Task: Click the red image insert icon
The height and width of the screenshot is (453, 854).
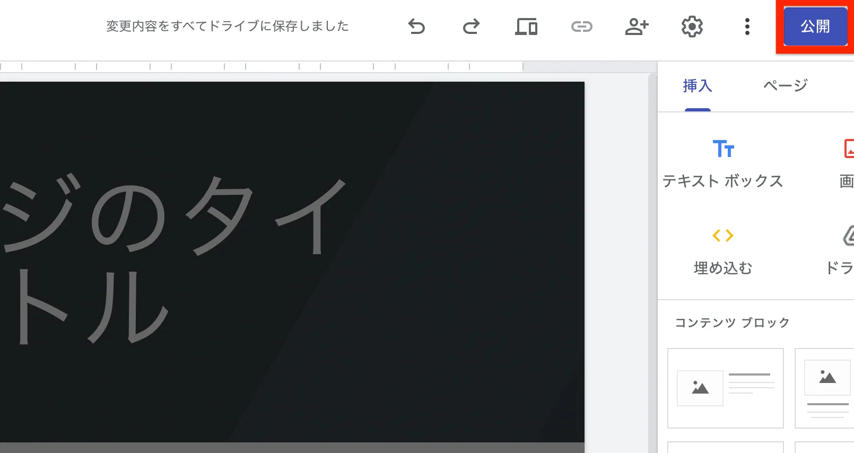Action: [848, 149]
